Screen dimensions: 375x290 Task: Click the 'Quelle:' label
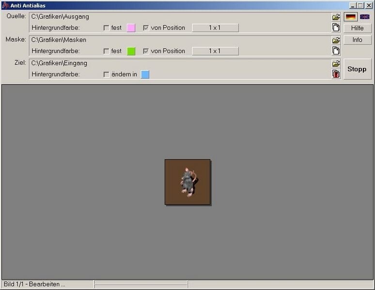pos(16,16)
